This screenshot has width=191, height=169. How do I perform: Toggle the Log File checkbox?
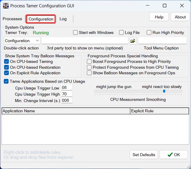pyautogui.click(x=121, y=33)
